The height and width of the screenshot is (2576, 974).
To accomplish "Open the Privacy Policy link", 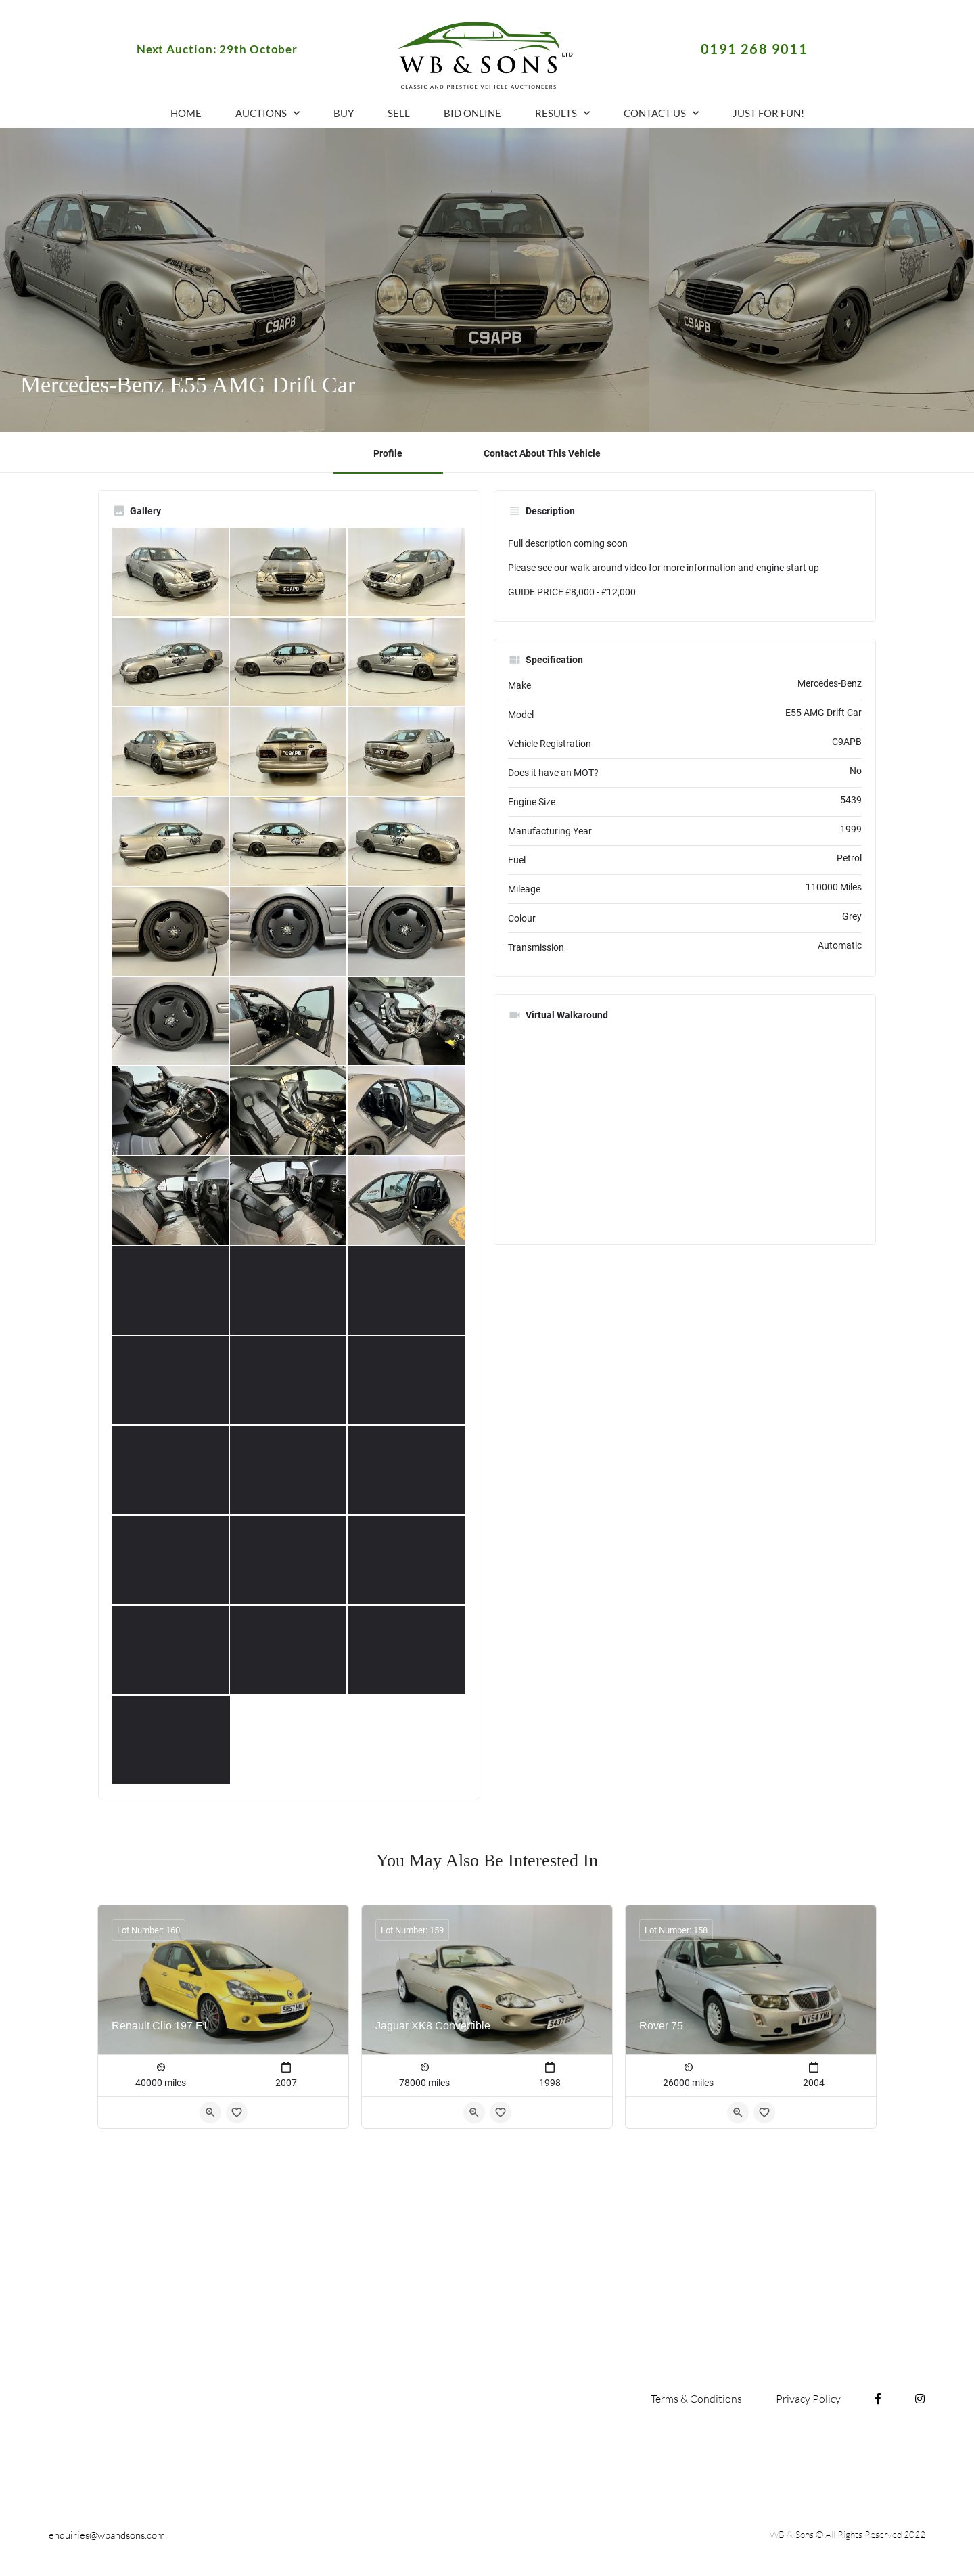I will pos(808,2399).
